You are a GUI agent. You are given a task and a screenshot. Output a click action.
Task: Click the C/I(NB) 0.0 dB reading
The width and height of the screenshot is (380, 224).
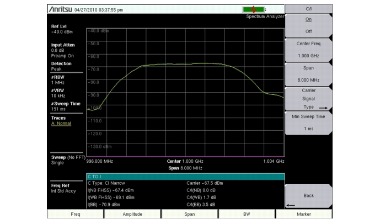coord(201,190)
